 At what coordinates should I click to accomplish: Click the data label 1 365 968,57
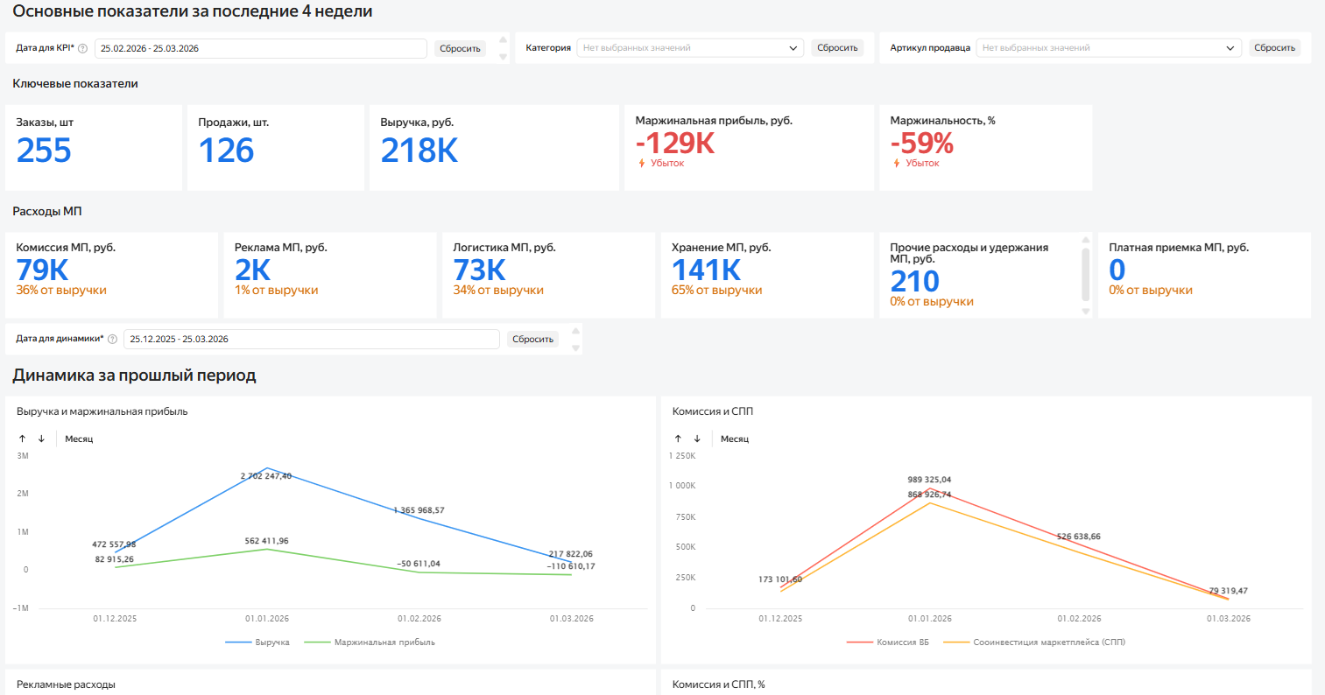click(x=419, y=510)
